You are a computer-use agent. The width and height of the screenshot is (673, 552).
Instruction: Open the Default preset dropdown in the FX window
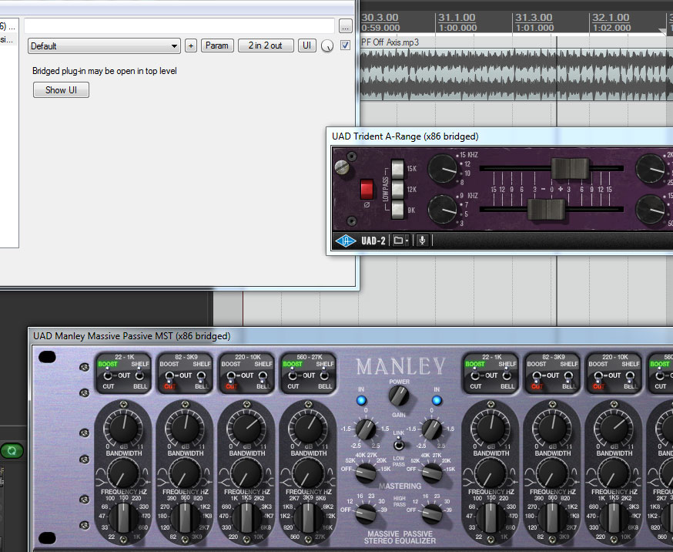(104, 46)
